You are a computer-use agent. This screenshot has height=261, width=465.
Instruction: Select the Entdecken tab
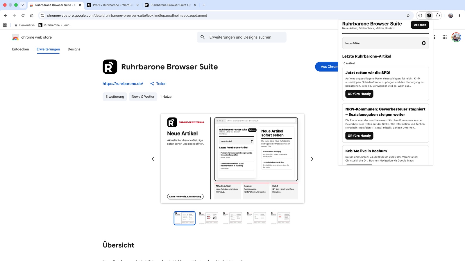21,49
